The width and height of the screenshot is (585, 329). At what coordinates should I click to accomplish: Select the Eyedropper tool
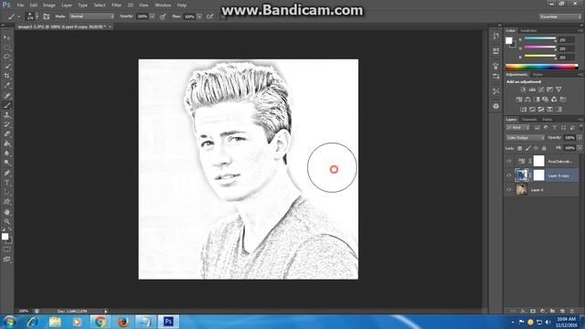pyautogui.click(x=6, y=85)
